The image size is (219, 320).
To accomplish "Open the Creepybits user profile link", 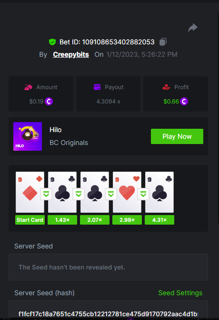I will (x=71, y=54).
